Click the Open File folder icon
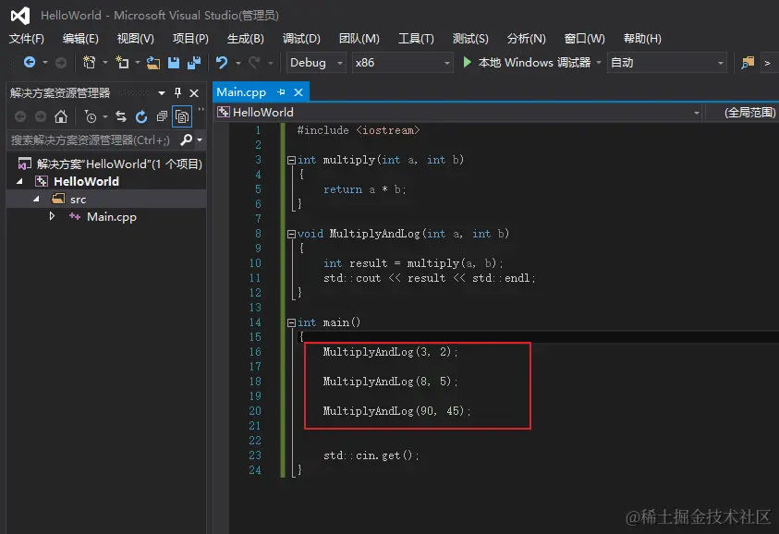This screenshot has width=779, height=534. (153, 63)
